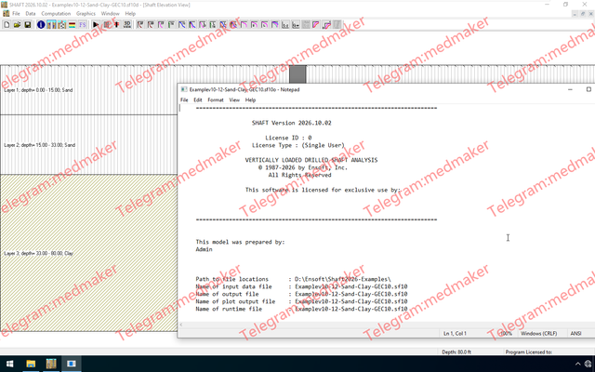Open the soil layers stripe icon

click(72, 25)
